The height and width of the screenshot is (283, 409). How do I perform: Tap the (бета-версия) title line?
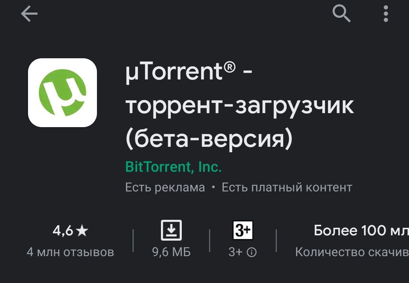(209, 139)
